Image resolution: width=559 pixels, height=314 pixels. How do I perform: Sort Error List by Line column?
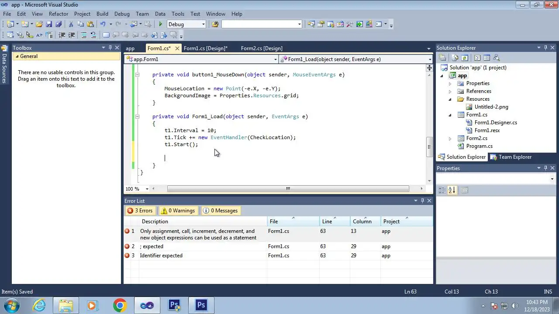[335, 222]
